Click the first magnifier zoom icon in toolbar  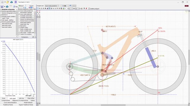(x=39, y=9)
